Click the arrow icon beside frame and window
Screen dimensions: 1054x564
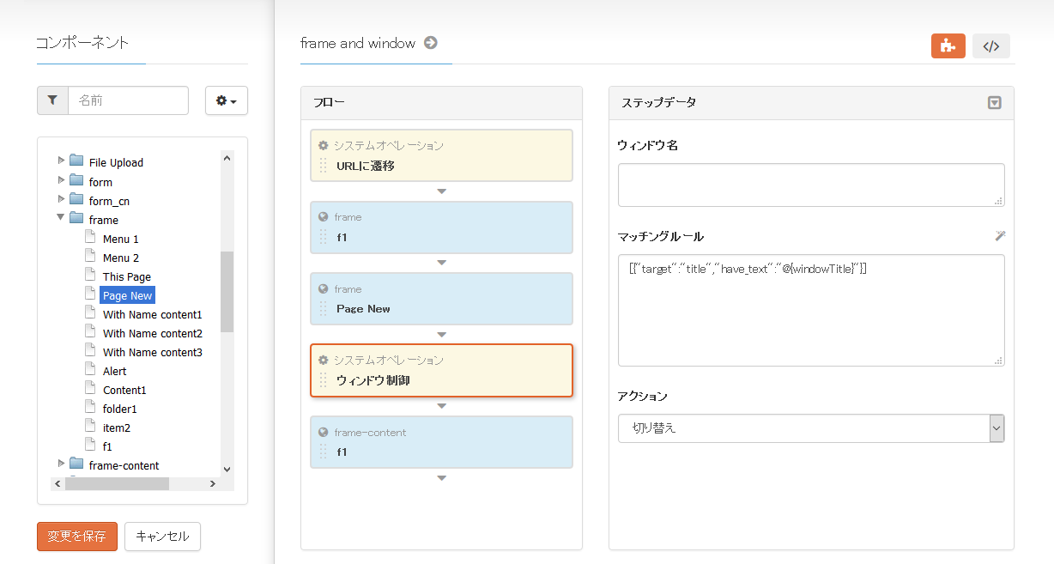point(431,43)
